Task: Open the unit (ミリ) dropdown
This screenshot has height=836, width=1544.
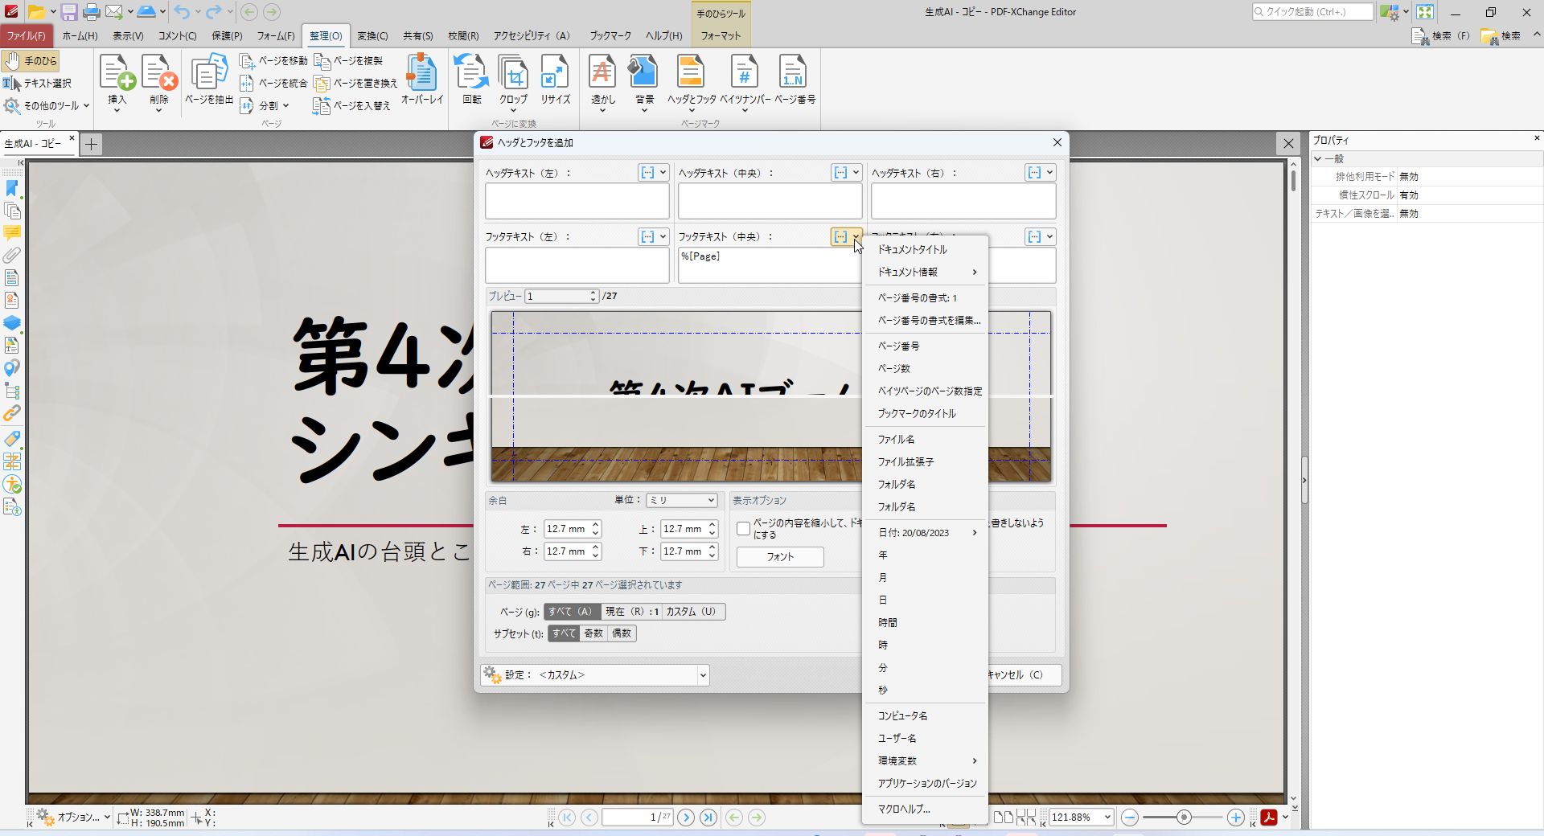Action: click(681, 500)
